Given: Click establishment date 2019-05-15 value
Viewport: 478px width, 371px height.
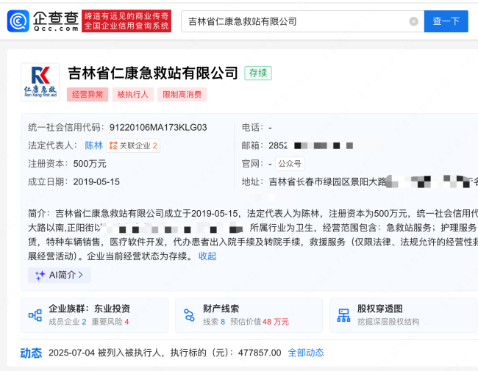Looking at the screenshot, I should (96, 182).
